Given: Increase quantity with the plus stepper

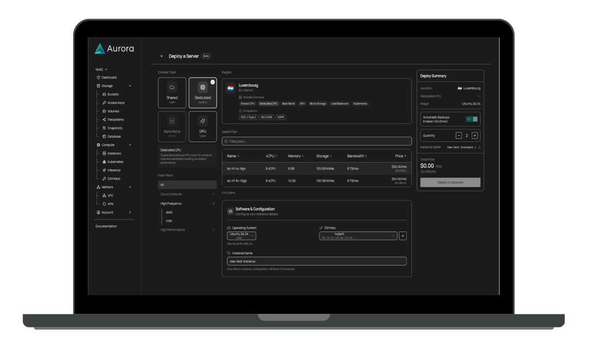Looking at the screenshot, I should [474, 136].
